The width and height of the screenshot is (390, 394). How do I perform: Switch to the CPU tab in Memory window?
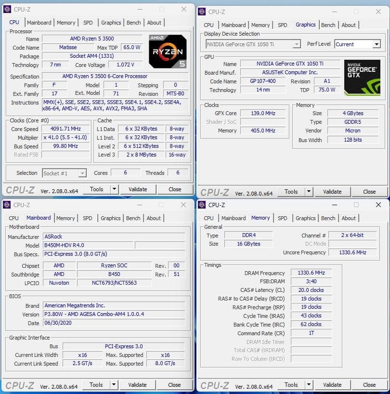click(x=208, y=218)
